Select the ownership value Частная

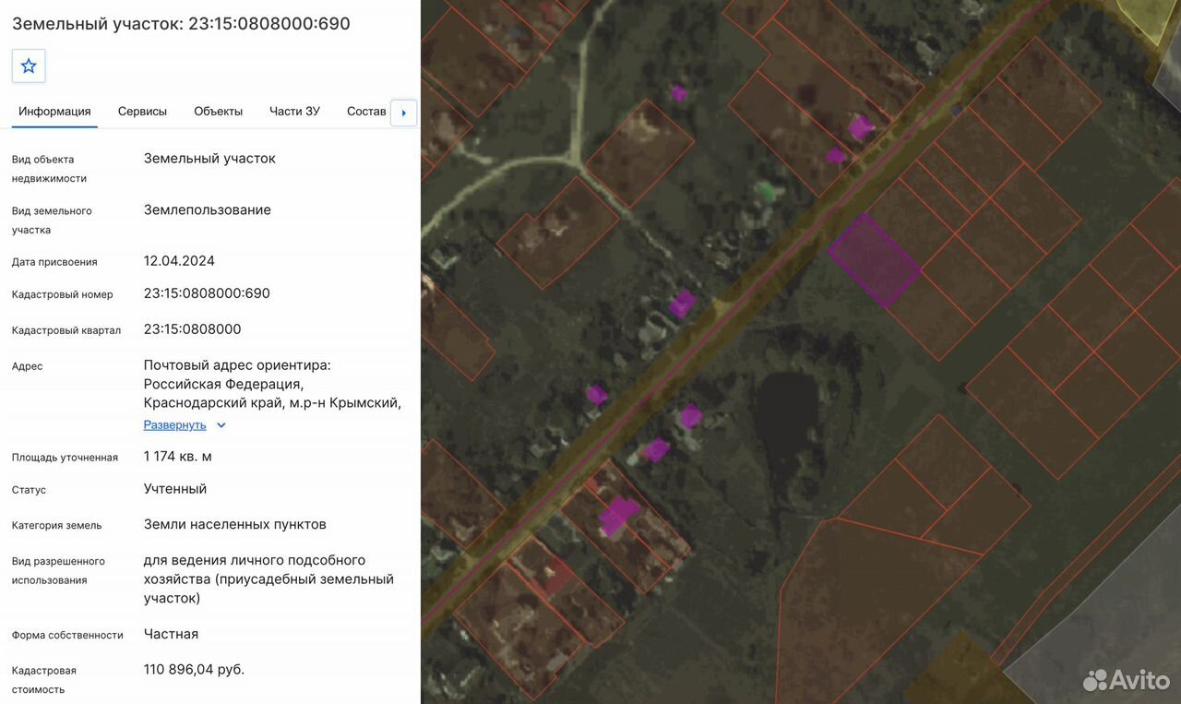[x=171, y=635]
